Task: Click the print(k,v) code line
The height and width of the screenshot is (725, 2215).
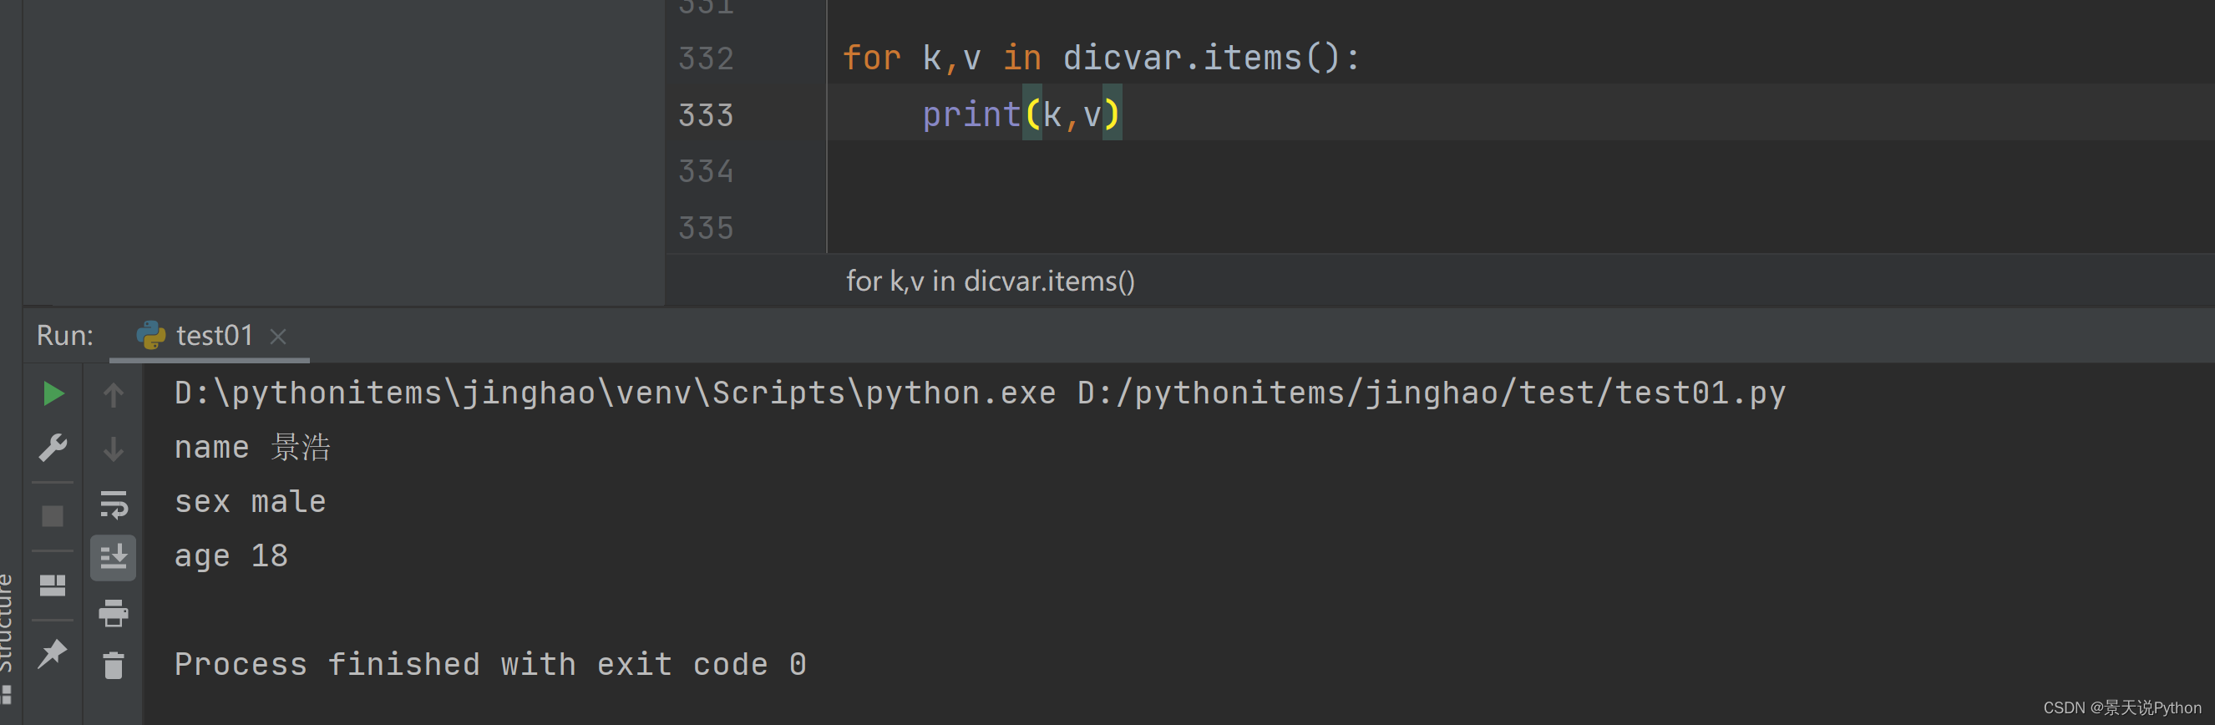Action: 1022,114
